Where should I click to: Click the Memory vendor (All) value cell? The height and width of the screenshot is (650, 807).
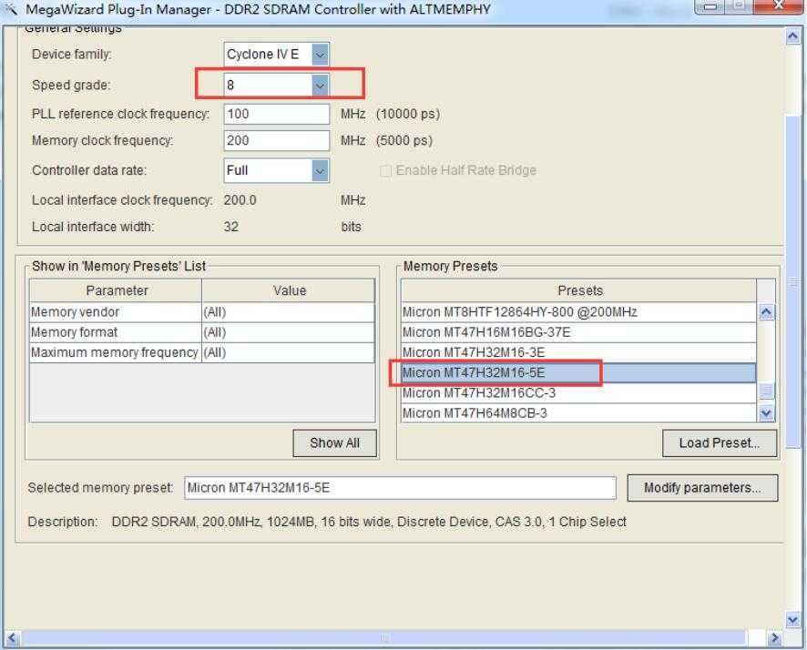pos(288,312)
